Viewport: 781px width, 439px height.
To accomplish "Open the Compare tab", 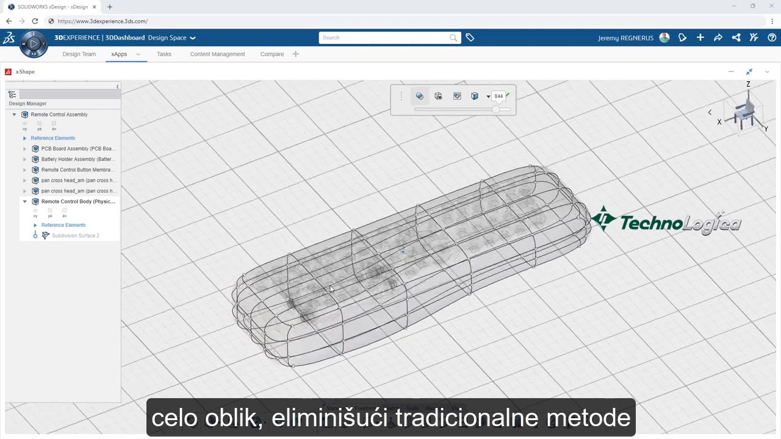I will [x=272, y=54].
